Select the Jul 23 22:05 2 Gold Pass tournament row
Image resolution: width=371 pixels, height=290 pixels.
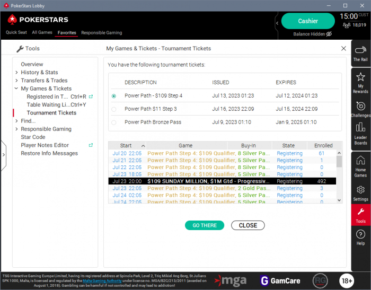point(222,188)
